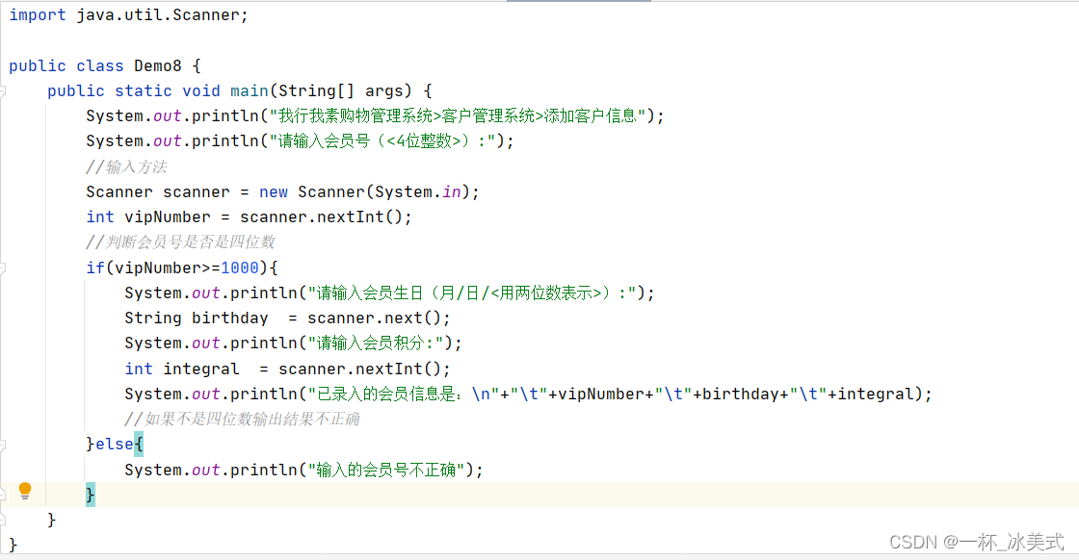Screen dimensions: 1079x560
Task: Click the 'String birthday = scanner.next();' line
Action: click(288, 318)
